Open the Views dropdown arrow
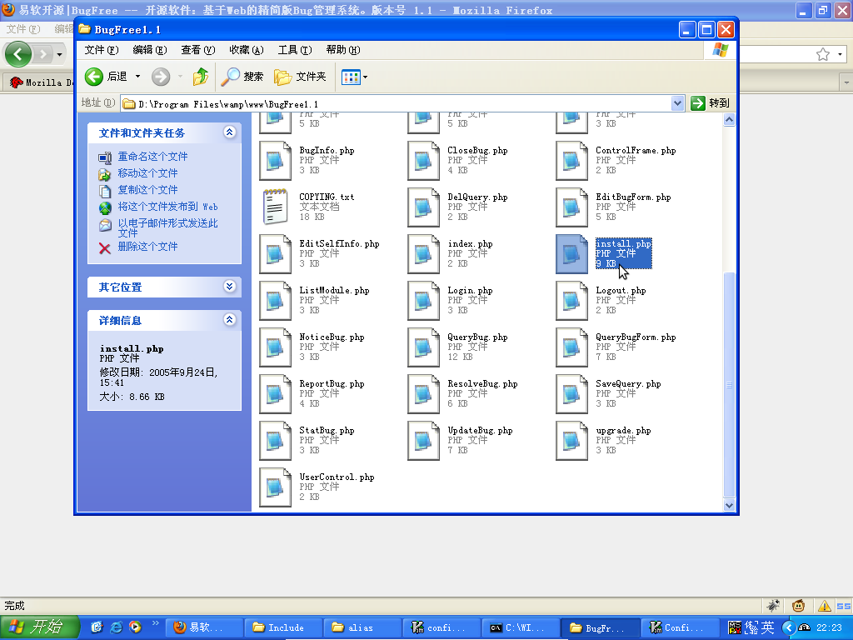 click(x=365, y=77)
